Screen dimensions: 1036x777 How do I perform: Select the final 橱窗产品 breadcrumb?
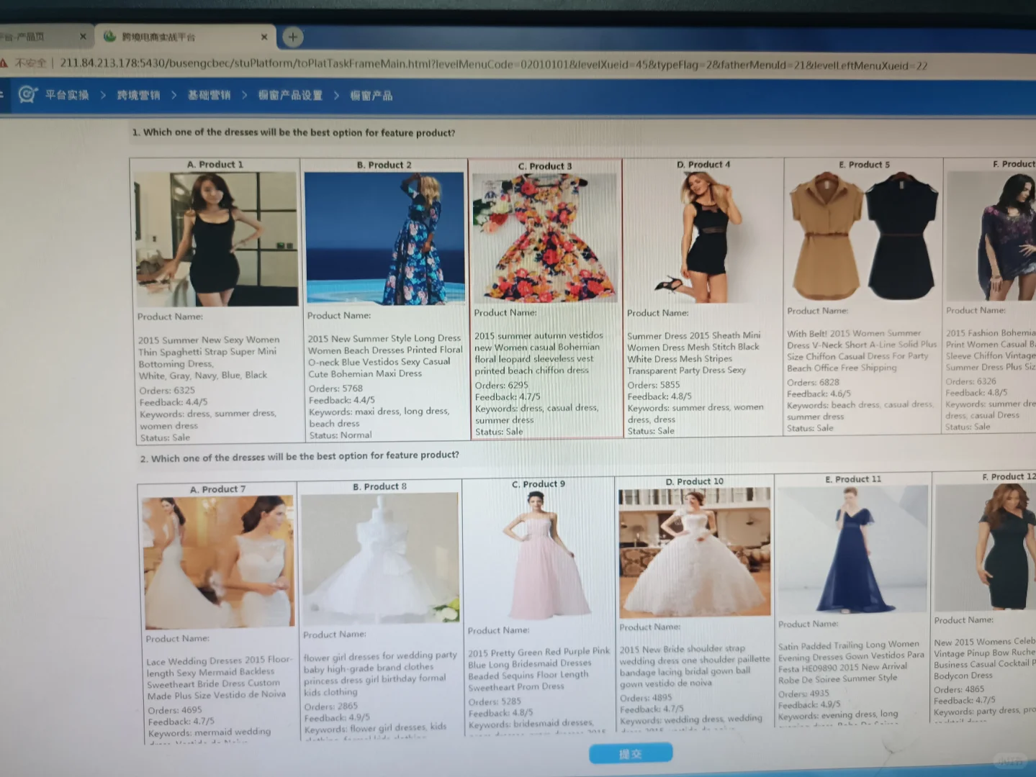(371, 96)
